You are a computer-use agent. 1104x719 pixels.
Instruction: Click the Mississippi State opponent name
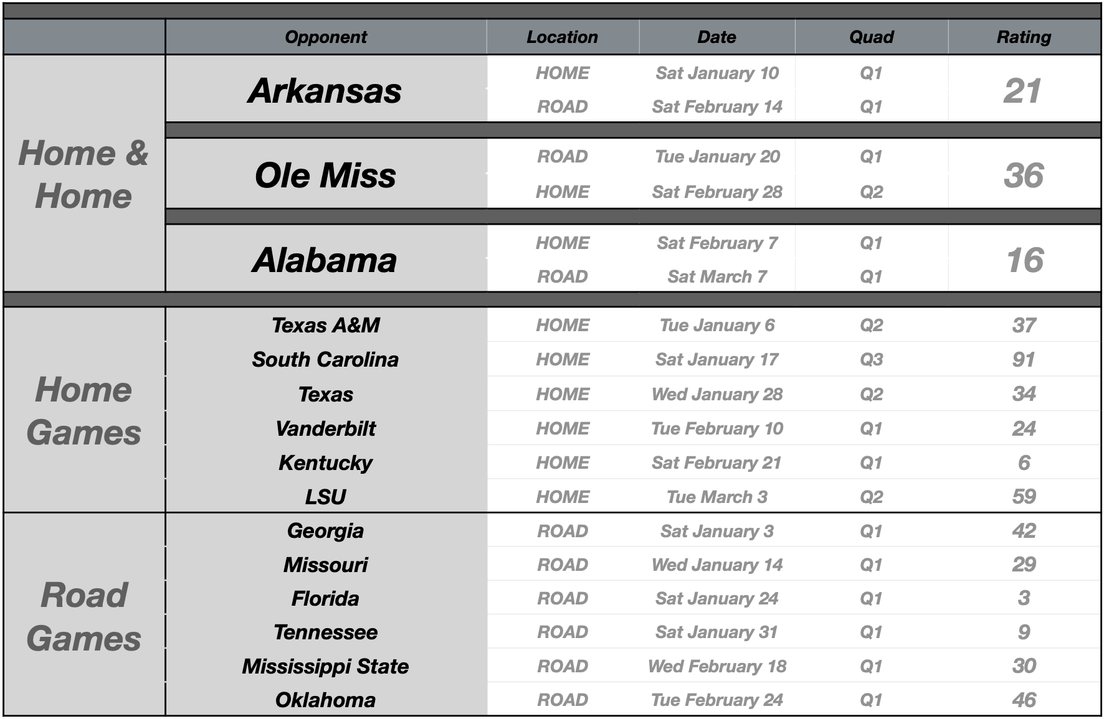coord(325,666)
